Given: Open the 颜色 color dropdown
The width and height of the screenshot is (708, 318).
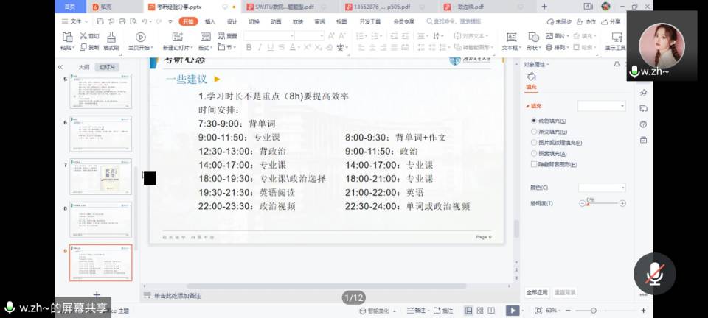Looking at the screenshot, I should coord(602,188).
